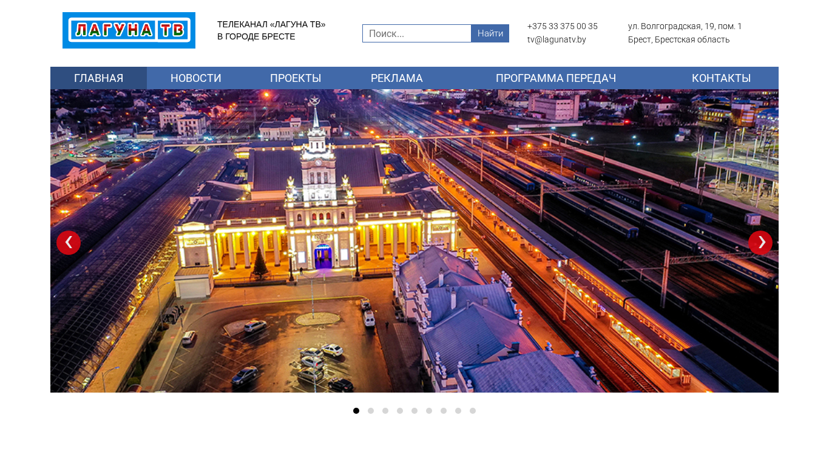Go to КОНТАКТЫ page
This screenshot has width=829, height=466.
tap(721, 78)
